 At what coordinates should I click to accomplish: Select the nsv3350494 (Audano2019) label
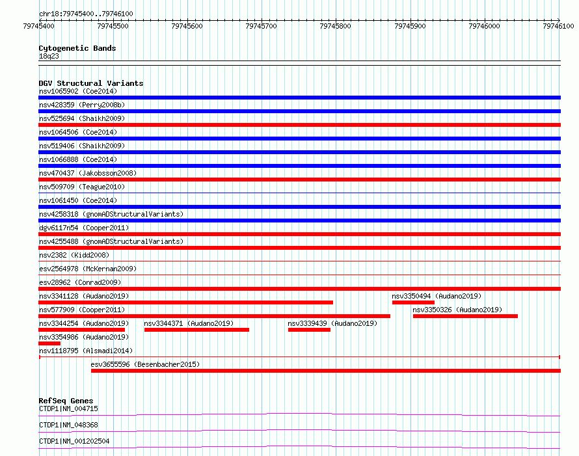click(437, 296)
